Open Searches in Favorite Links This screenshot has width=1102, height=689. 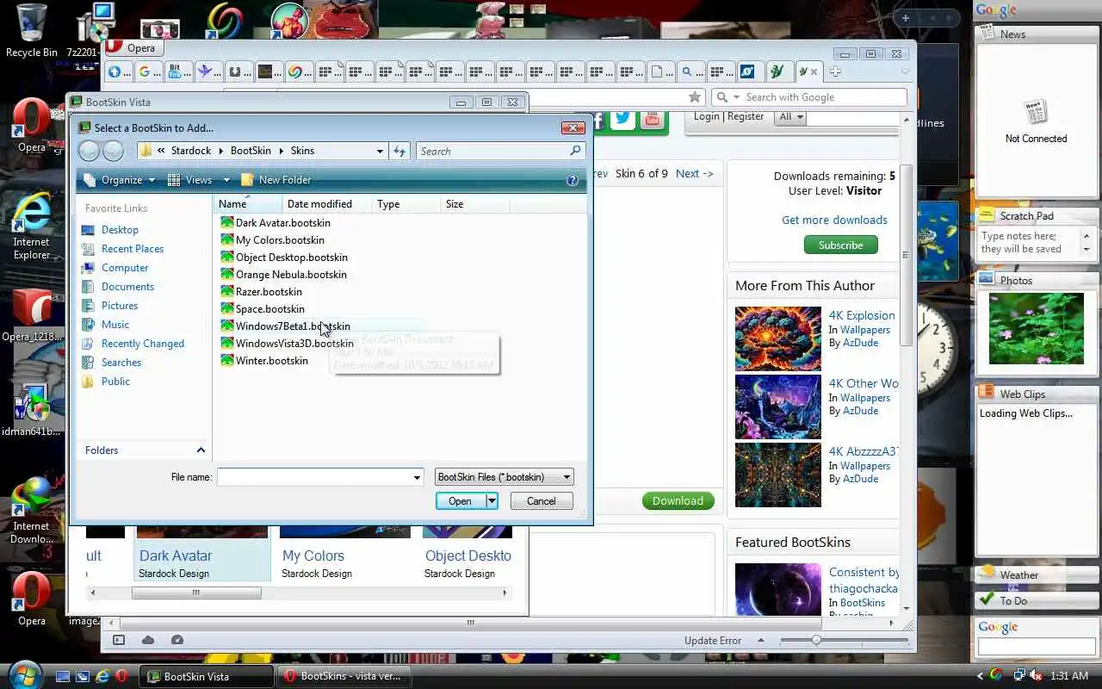coord(121,363)
